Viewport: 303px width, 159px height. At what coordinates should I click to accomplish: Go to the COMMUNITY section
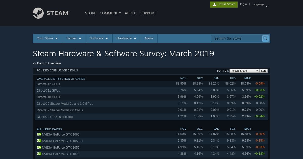point(110,13)
